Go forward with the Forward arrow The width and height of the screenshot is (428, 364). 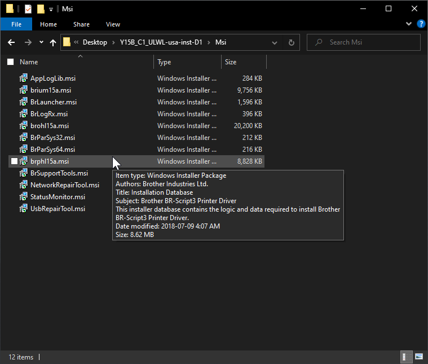pos(28,42)
